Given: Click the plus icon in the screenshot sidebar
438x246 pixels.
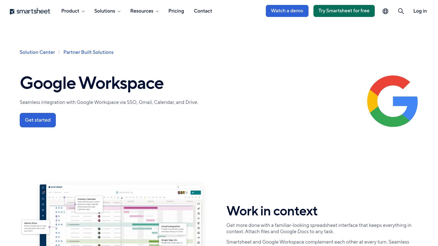Looking at the screenshot, I should [x=43, y=215].
